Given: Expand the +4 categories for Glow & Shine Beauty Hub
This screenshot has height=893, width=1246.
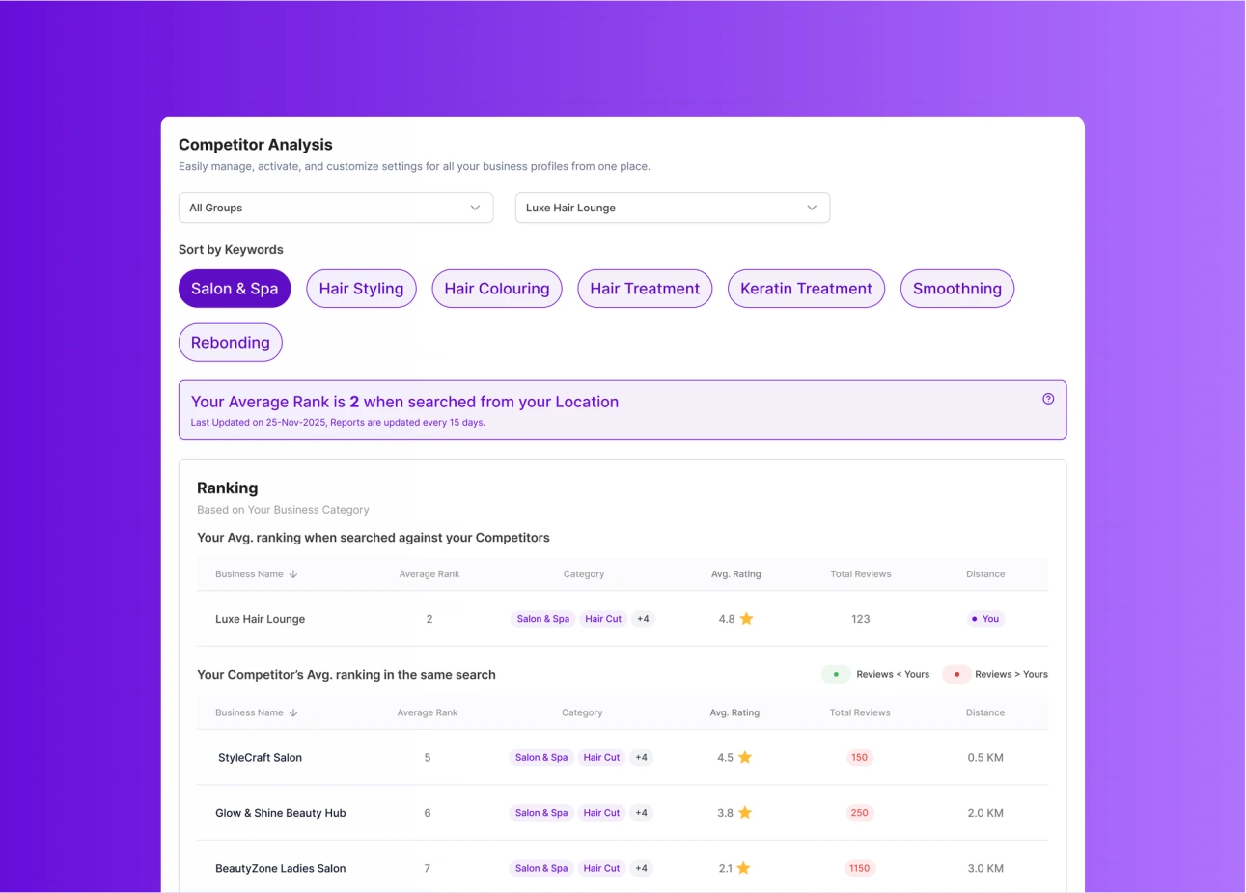Looking at the screenshot, I should tap(642, 813).
